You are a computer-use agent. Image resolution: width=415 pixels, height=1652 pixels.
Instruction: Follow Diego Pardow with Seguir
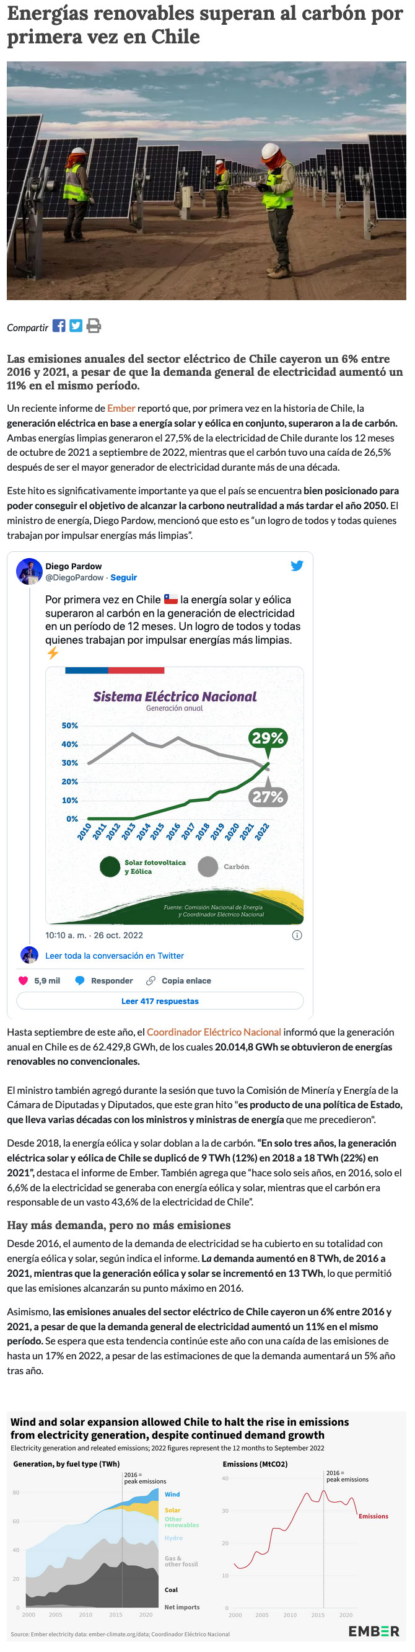click(x=124, y=577)
